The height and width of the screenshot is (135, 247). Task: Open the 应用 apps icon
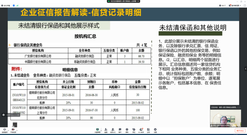[x=149, y=129]
